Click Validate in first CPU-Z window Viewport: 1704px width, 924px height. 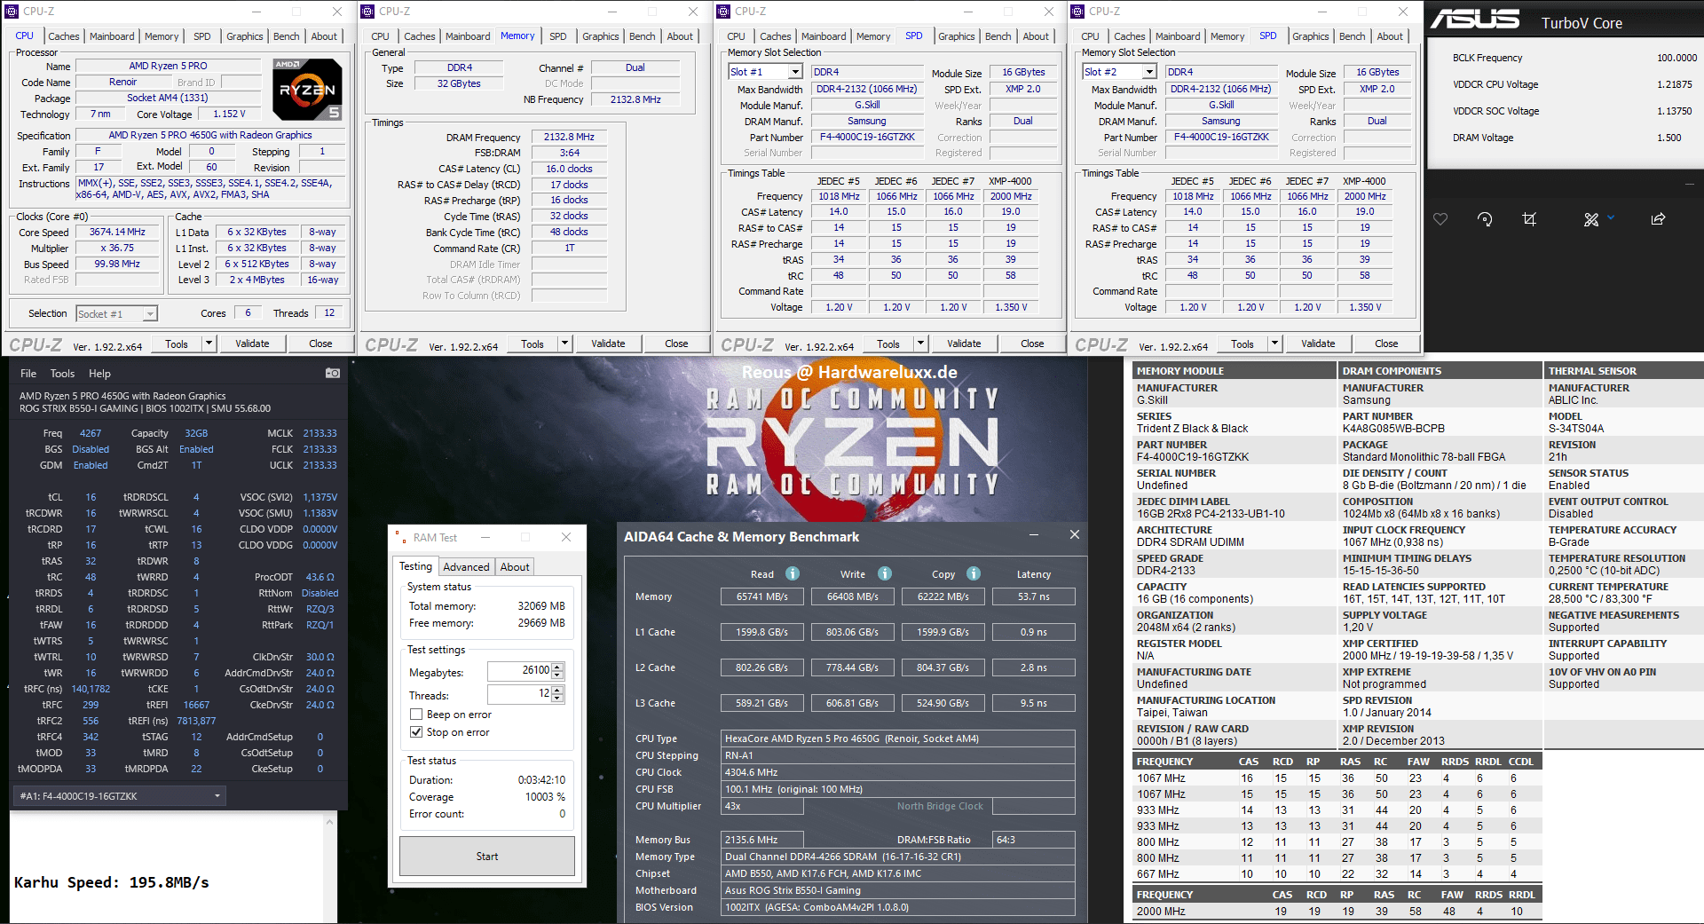click(x=252, y=344)
